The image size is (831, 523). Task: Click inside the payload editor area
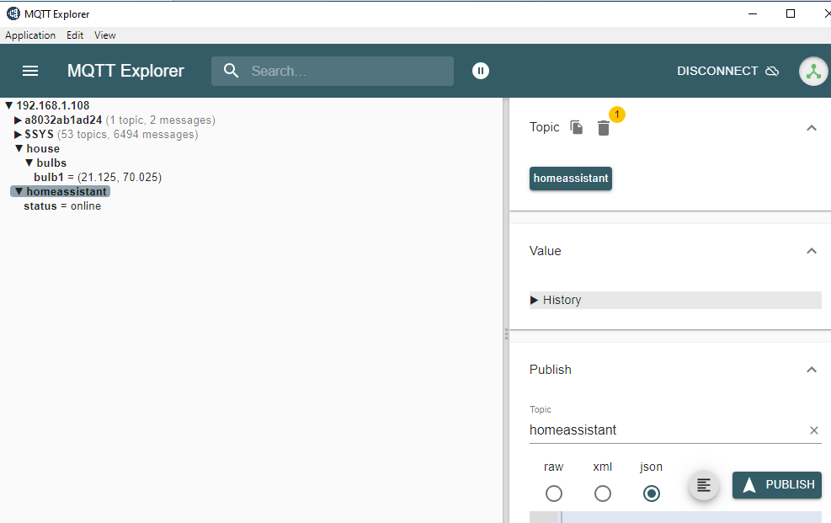point(691,517)
